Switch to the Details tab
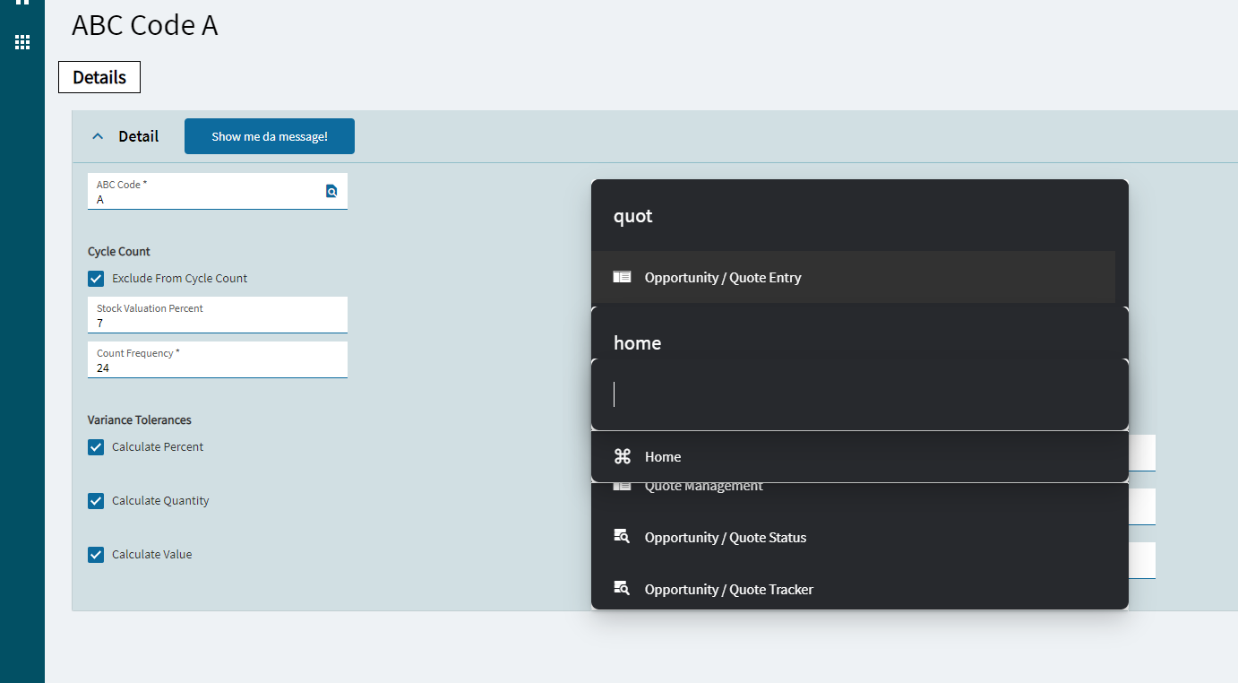This screenshot has width=1238, height=683. tap(99, 77)
